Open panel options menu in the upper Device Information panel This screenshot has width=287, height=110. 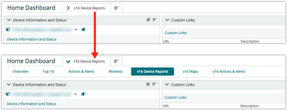click(x=155, y=19)
